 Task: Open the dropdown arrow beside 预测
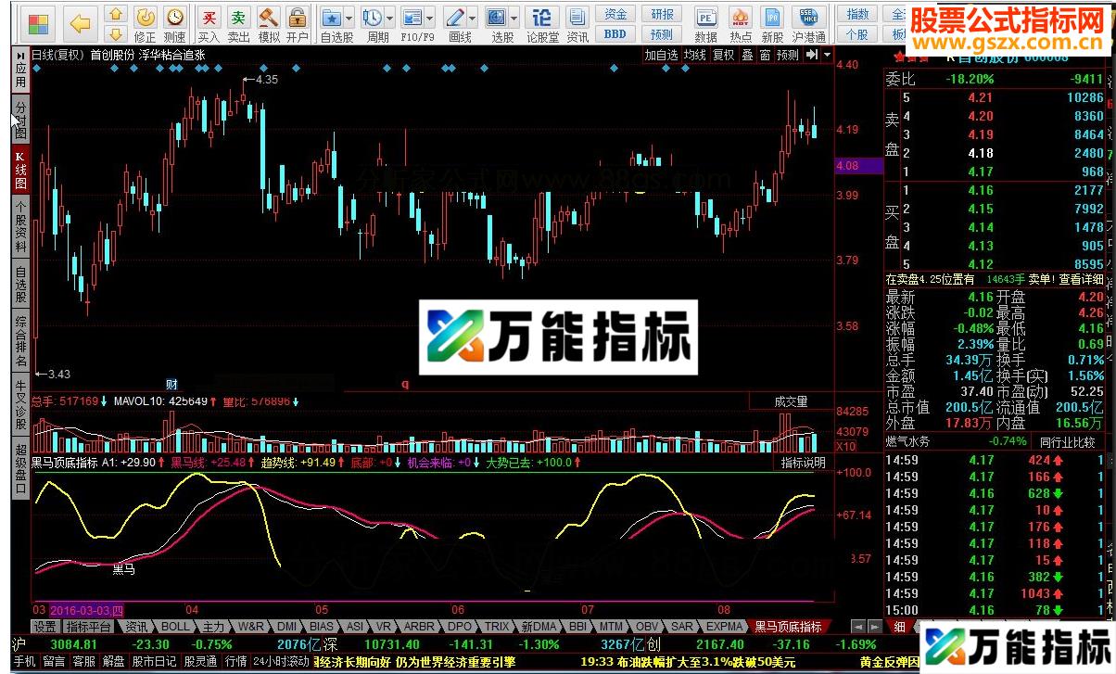pyautogui.click(x=827, y=55)
